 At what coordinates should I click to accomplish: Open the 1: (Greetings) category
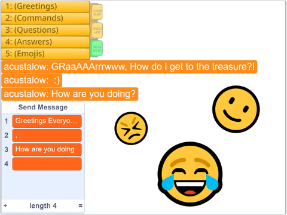coord(45,7)
